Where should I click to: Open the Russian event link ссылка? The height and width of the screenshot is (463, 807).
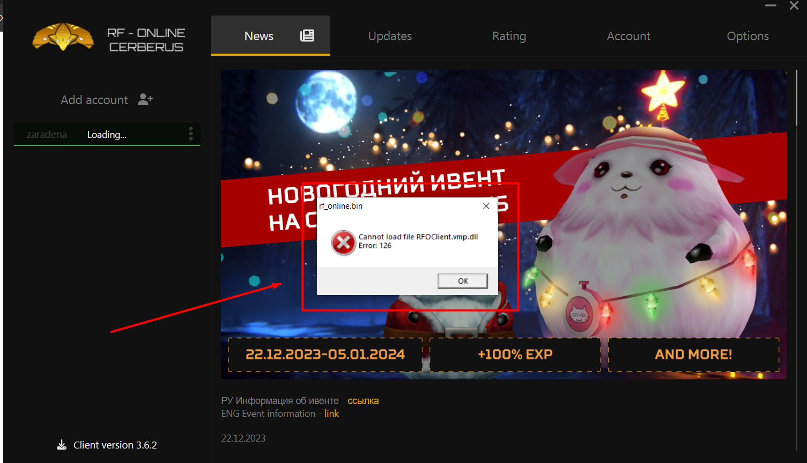click(363, 401)
